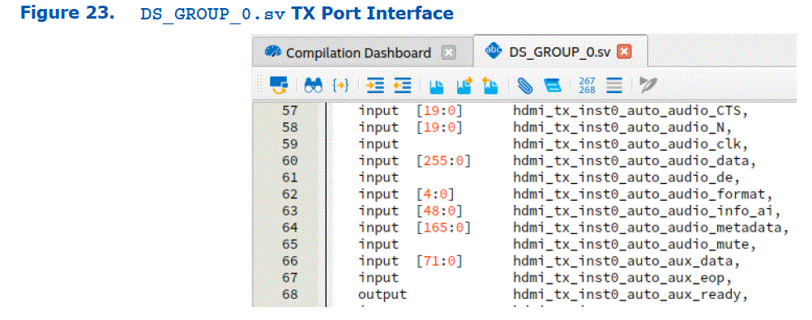
Task: Click the input keyword on line 61
Action: pos(378,177)
